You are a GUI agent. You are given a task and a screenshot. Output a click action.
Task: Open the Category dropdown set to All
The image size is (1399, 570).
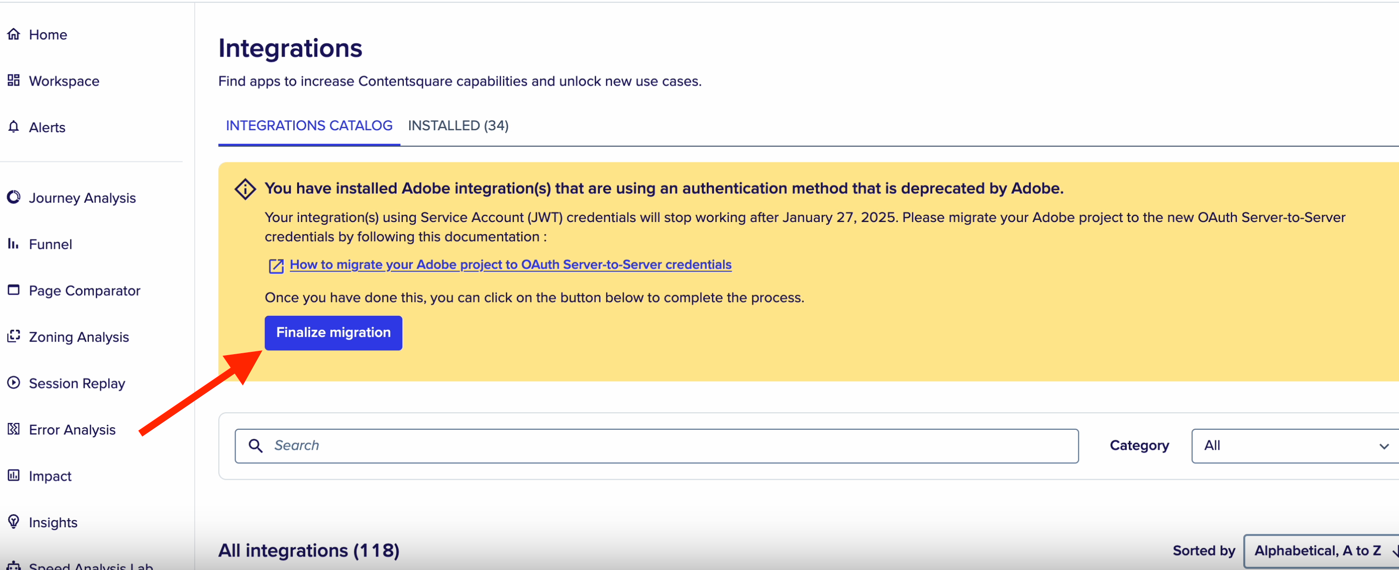tap(1295, 446)
